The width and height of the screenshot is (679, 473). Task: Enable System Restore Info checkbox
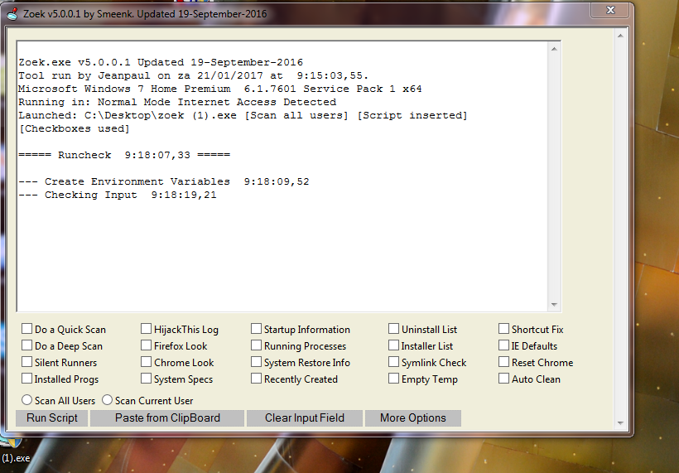(257, 362)
